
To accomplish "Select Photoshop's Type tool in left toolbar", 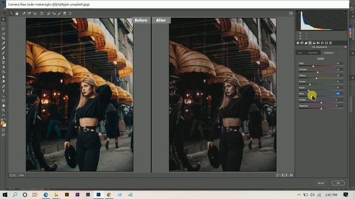I will point(3,91).
